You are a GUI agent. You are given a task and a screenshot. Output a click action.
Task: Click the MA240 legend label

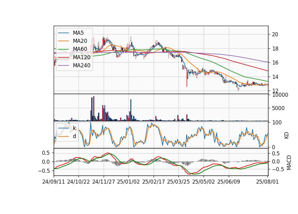tap(82, 65)
